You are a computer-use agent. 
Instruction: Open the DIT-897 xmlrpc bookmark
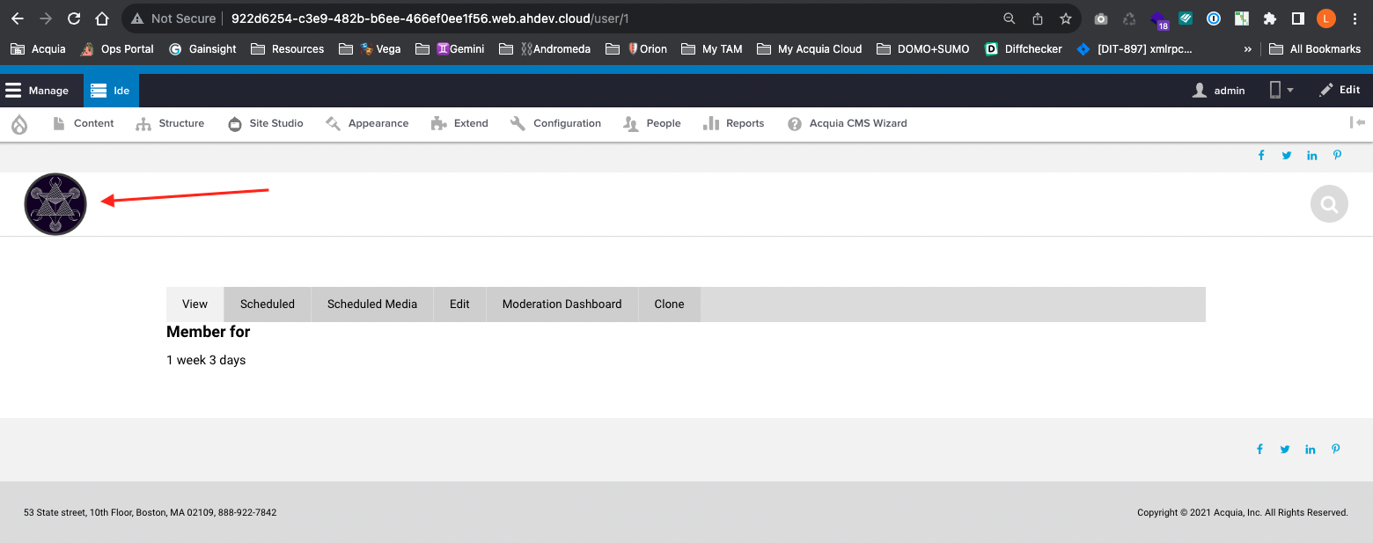[x=1134, y=49]
